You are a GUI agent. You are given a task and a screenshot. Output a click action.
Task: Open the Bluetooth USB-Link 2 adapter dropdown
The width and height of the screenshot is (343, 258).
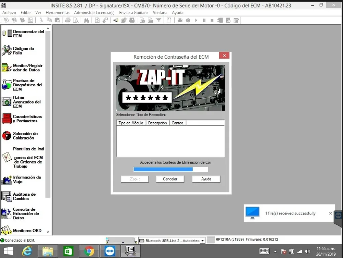coord(203,241)
